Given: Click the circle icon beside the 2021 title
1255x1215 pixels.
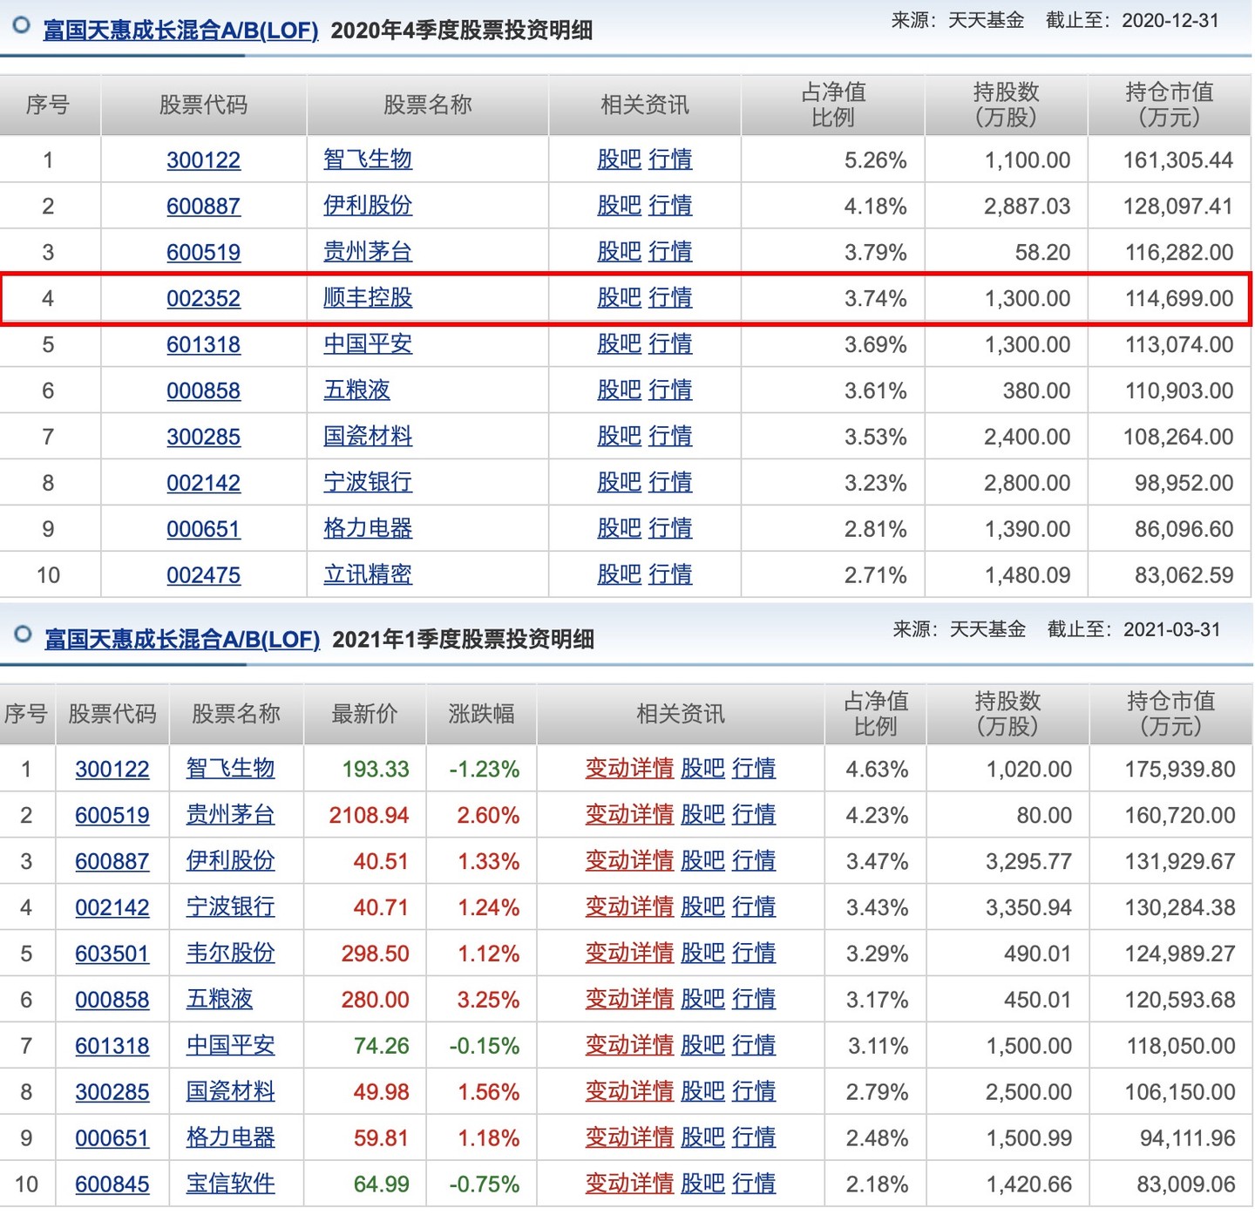Looking at the screenshot, I should click(24, 635).
